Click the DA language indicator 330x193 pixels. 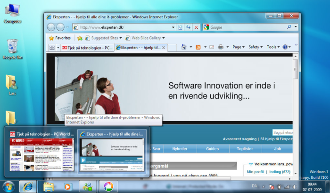click(255, 186)
